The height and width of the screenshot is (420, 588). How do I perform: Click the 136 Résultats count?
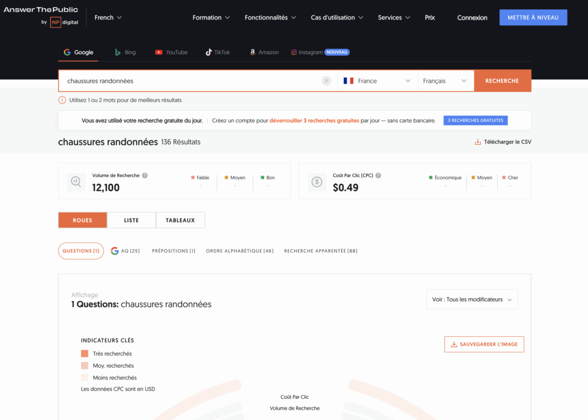181,142
